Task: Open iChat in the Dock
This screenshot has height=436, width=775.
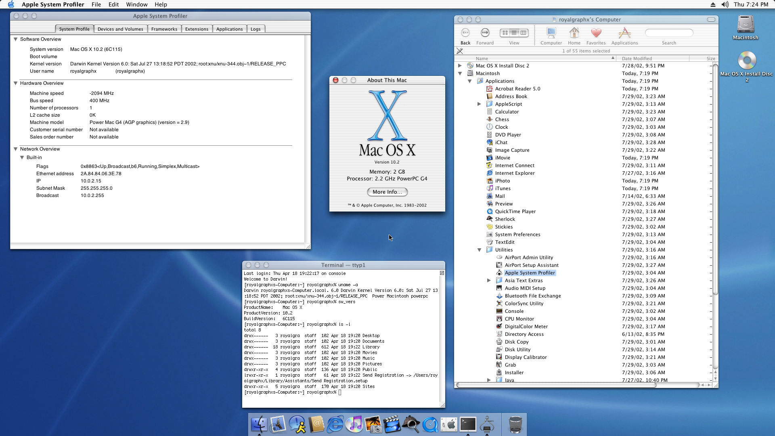Action: (x=297, y=425)
